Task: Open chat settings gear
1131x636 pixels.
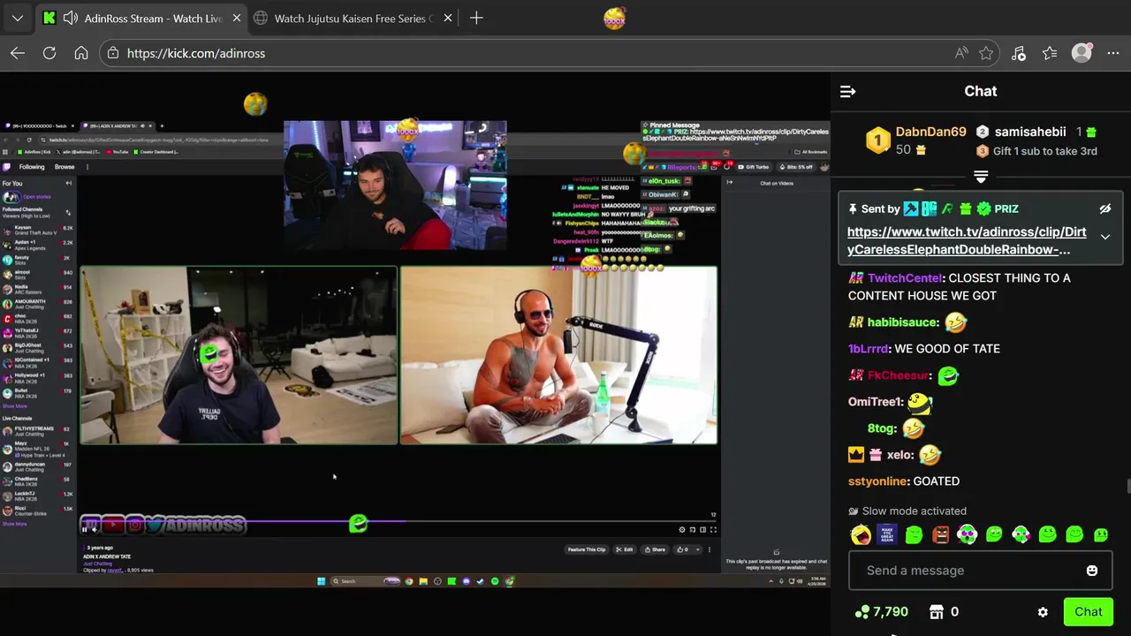Action: click(x=1043, y=612)
